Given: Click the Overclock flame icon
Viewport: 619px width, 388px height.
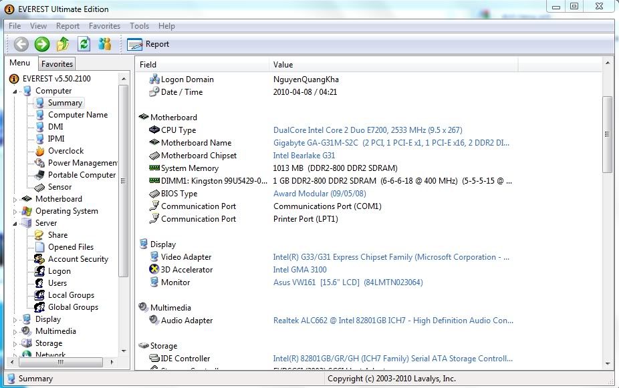Looking at the screenshot, I should (x=39, y=151).
